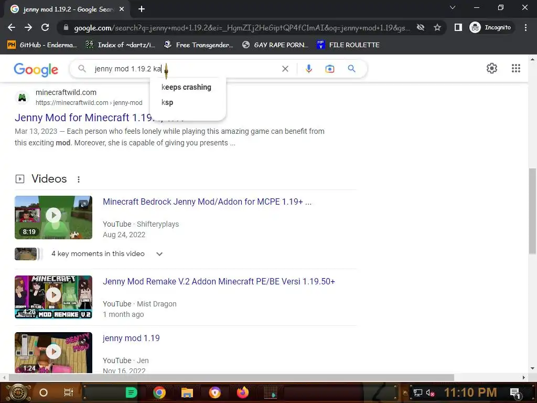Open the notification center icon

click(x=515, y=393)
